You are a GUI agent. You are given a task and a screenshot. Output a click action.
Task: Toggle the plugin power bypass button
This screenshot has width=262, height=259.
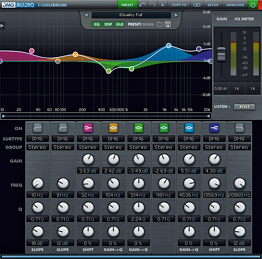(x=253, y=5)
